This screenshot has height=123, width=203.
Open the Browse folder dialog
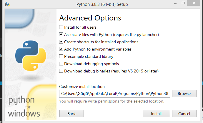(x=184, y=93)
